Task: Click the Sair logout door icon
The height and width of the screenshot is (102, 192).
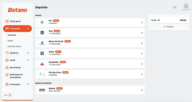Action: coord(10,95)
